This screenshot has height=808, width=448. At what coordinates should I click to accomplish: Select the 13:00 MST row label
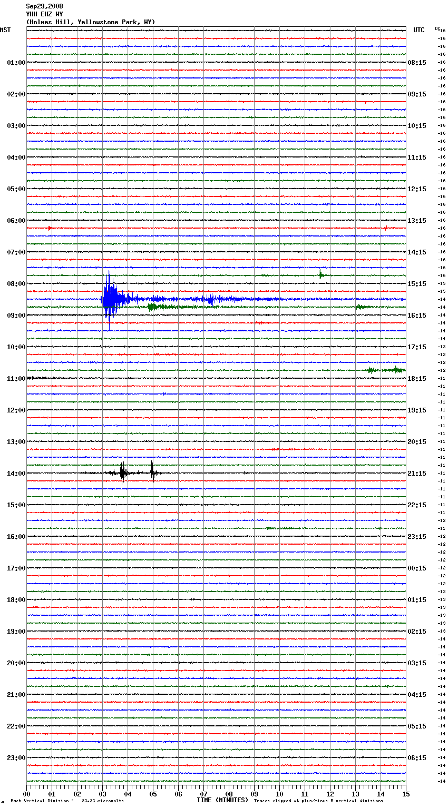point(16,442)
